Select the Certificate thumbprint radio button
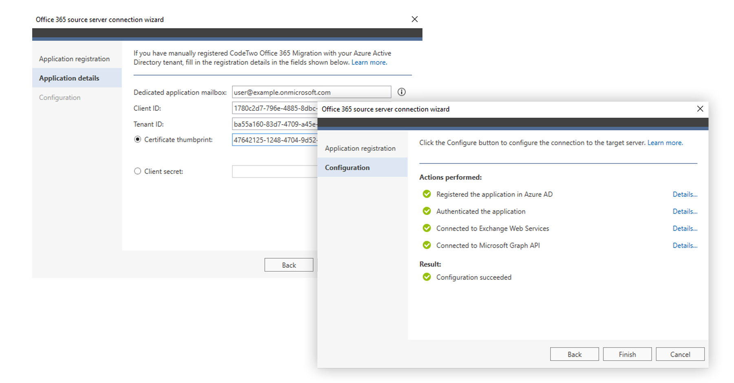 click(137, 139)
